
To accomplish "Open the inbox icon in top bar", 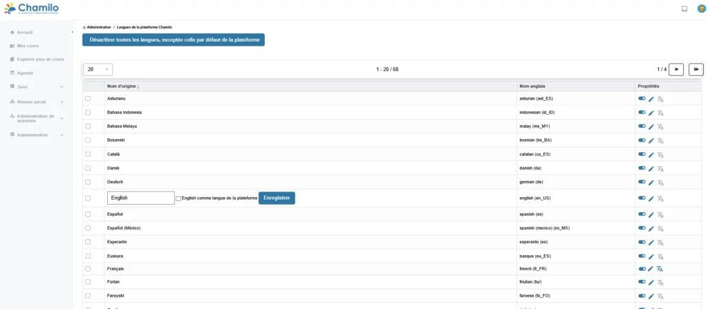I will point(684,8).
